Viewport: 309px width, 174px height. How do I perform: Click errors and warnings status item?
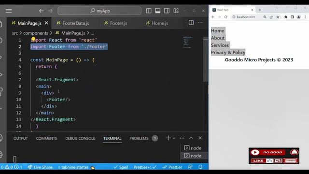click(x=12, y=167)
